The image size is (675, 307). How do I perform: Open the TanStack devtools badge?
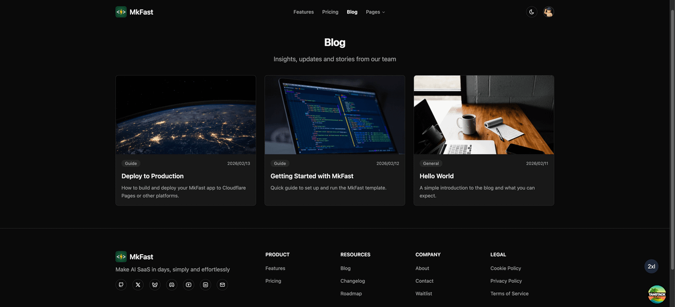click(x=656, y=294)
